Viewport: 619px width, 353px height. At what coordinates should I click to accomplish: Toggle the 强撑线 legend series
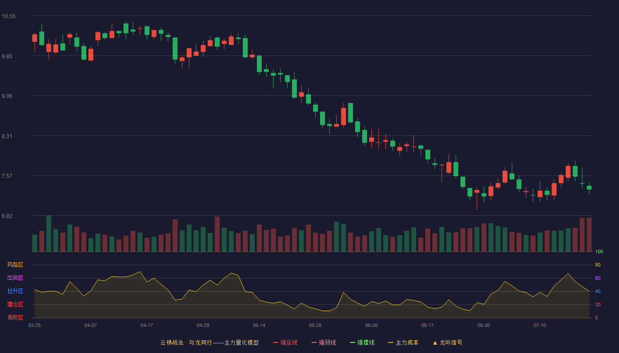[x=362, y=342]
